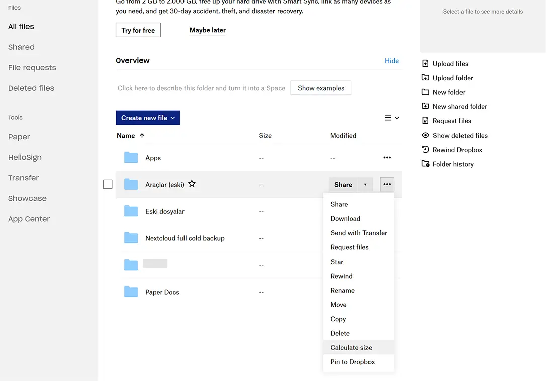Select the Araçlar (eski) folder checkbox
This screenshot has height=381, width=553.
click(x=108, y=184)
